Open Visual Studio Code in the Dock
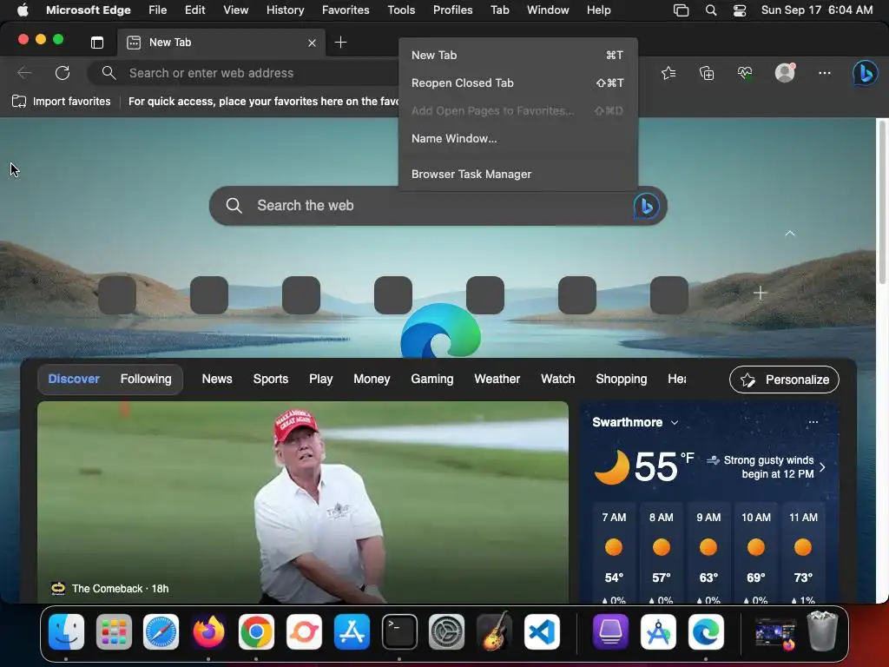 (x=542, y=632)
